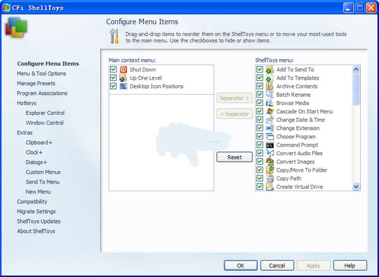Toggle the Desktop Icon Positions checkbox

(113, 86)
